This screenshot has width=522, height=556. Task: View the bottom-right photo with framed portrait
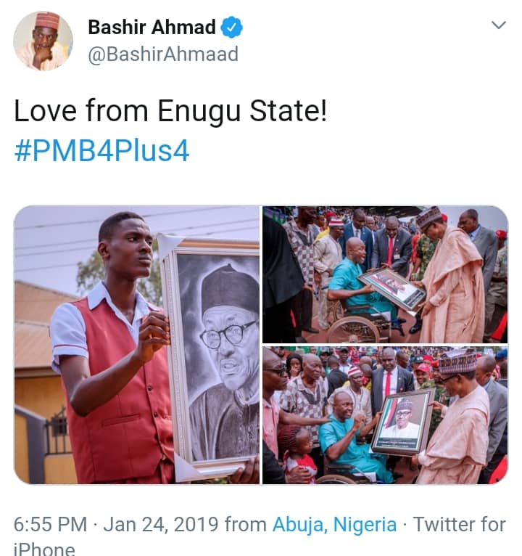coord(385,415)
